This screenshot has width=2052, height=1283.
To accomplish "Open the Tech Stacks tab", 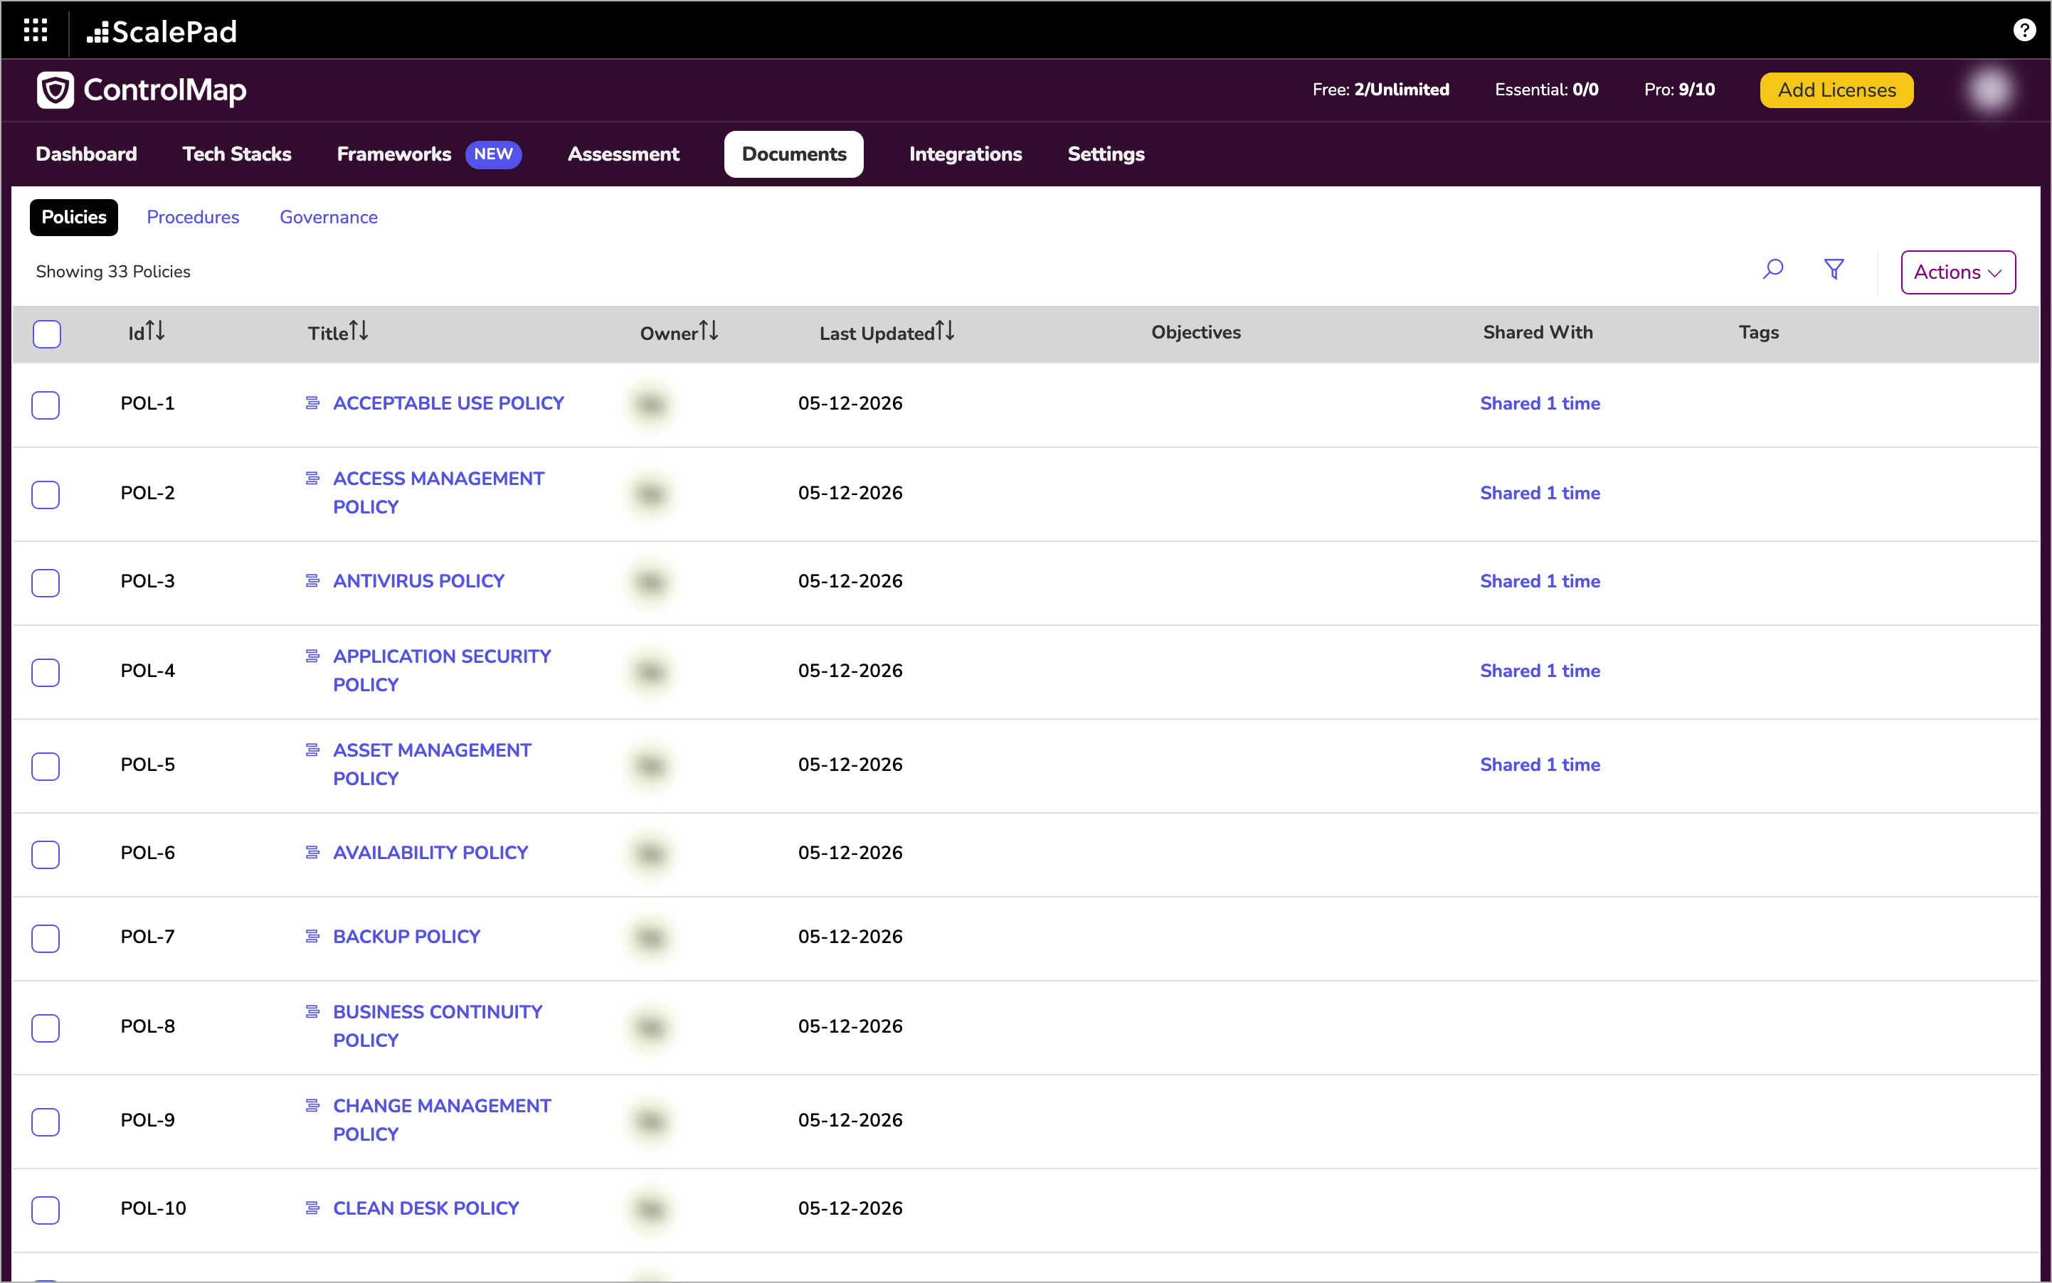I will (x=237, y=154).
